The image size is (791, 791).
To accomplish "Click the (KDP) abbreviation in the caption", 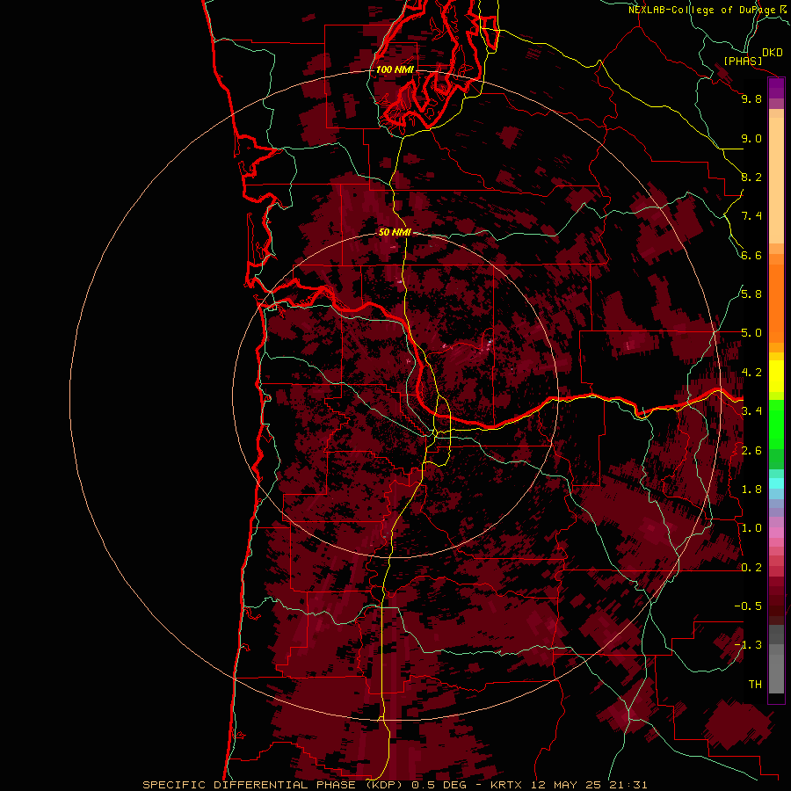I will point(384,785).
